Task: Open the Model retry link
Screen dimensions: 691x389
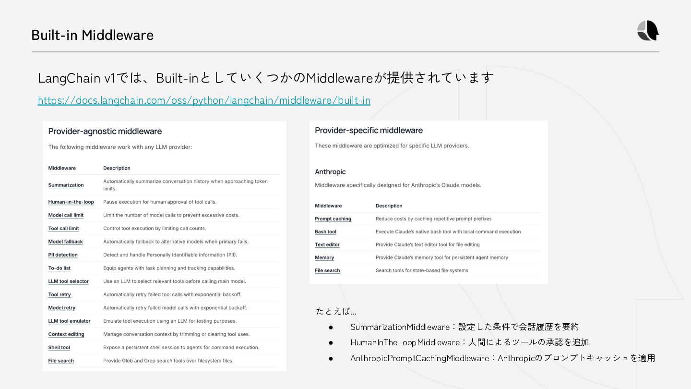Action: [61, 308]
